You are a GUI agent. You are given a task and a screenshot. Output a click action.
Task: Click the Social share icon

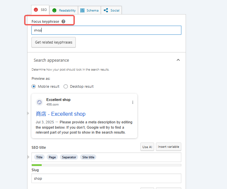pyautogui.click(x=106, y=10)
